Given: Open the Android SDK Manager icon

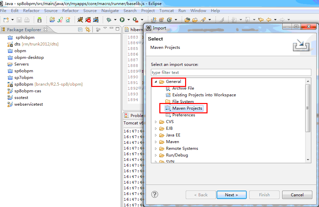Looking at the screenshot, I should pyautogui.click(x=39, y=20).
